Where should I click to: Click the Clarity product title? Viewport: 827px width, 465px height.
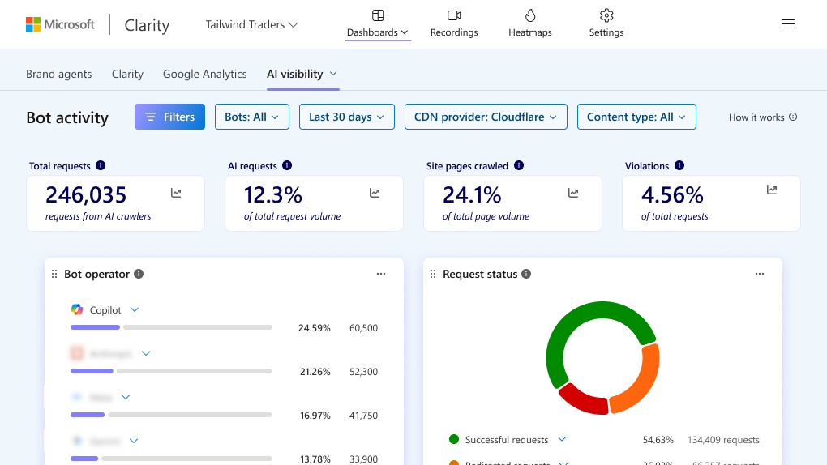tap(147, 25)
